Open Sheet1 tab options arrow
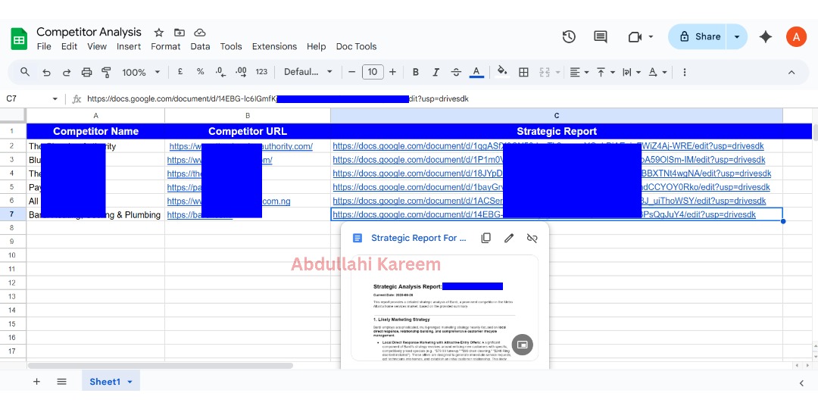818x409 pixels. click(x=130, y=382)
